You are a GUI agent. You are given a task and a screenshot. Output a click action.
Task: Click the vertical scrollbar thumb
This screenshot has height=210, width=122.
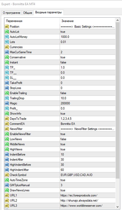pyautogui.click(x=118, y=101)
